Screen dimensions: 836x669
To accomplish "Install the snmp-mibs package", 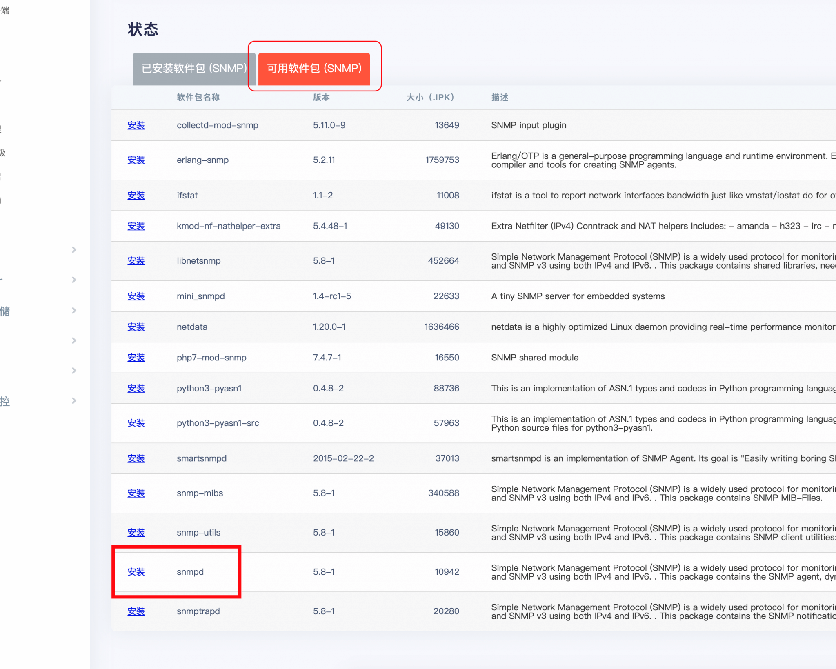I will pyautogui.click(x=136, y=493).
